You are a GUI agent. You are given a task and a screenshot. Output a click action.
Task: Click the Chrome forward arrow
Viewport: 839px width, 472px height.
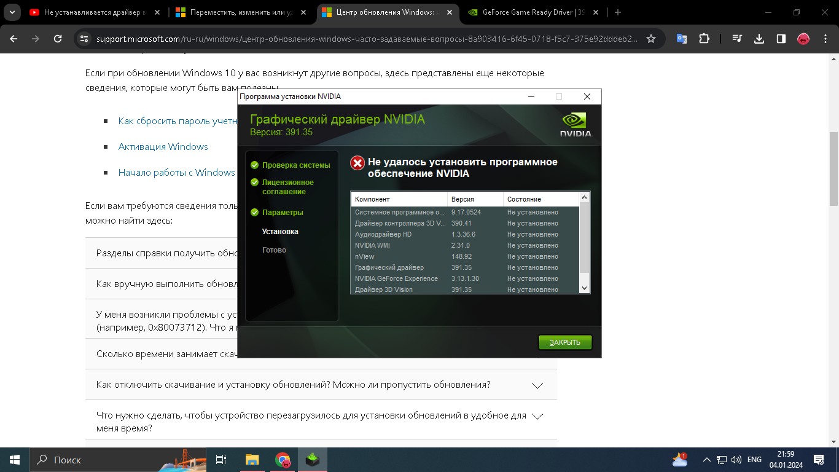point(36,39)
